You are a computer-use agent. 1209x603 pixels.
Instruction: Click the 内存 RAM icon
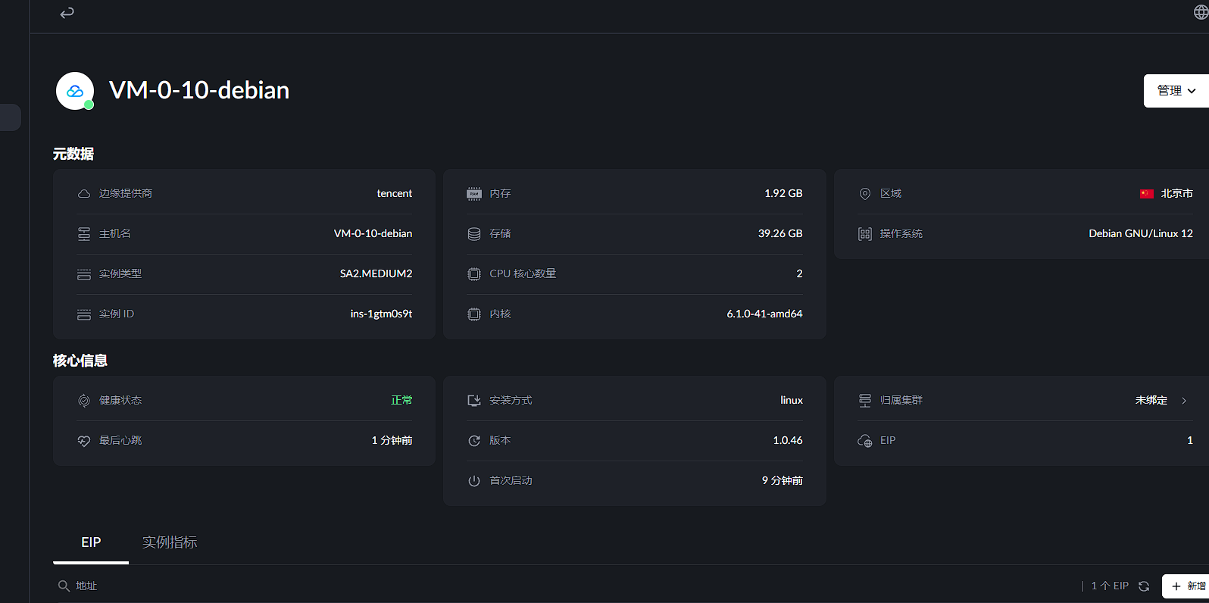[474, 194]
